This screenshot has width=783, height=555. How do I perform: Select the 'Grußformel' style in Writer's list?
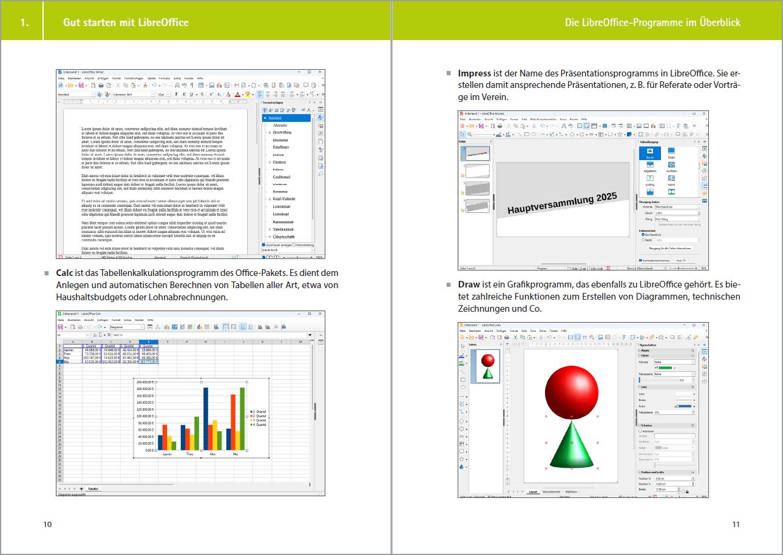(x=282, y=177)
